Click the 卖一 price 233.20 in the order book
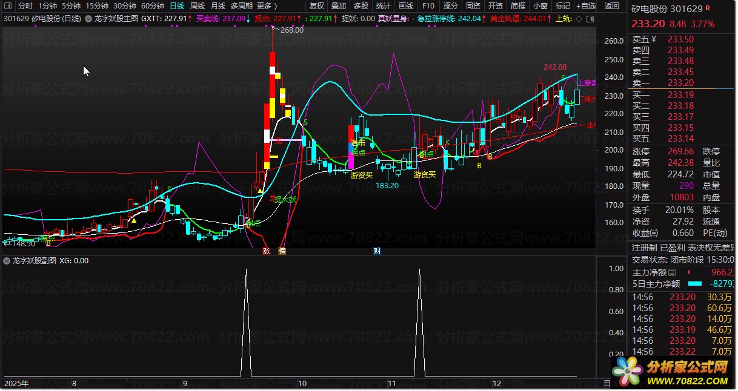 [x=680, y=83]
